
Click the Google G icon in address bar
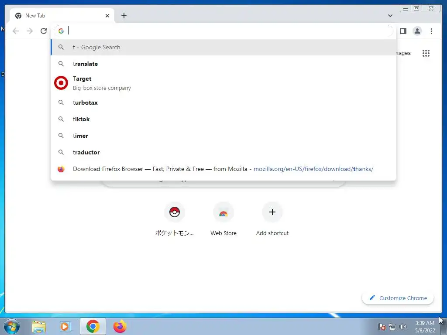[61, 31]
